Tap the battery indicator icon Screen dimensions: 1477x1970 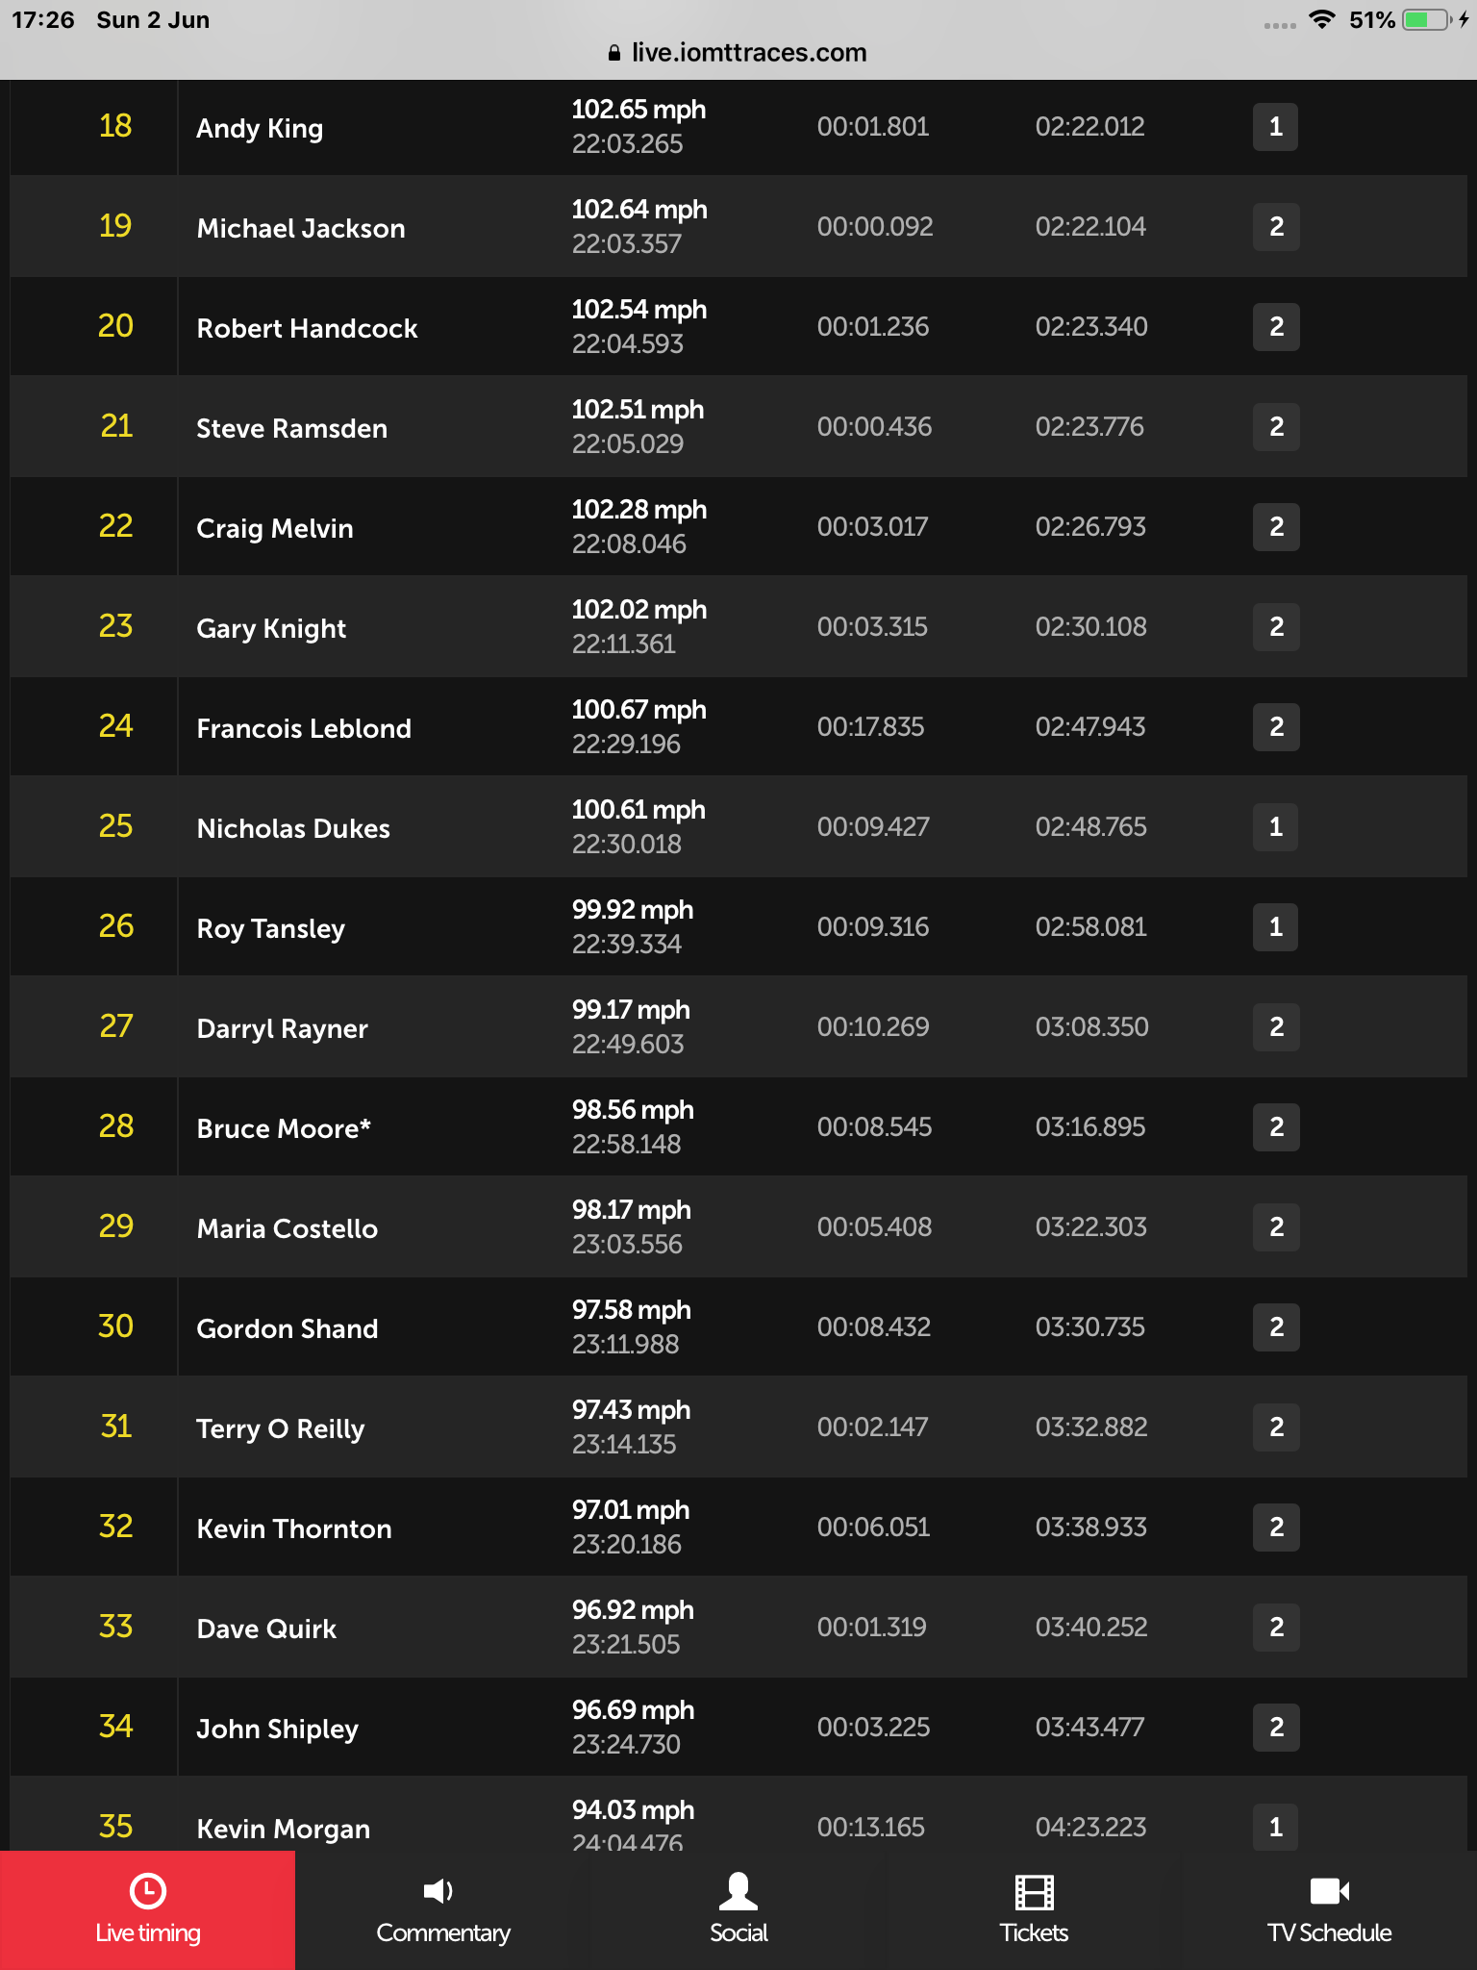(1428, 20)
